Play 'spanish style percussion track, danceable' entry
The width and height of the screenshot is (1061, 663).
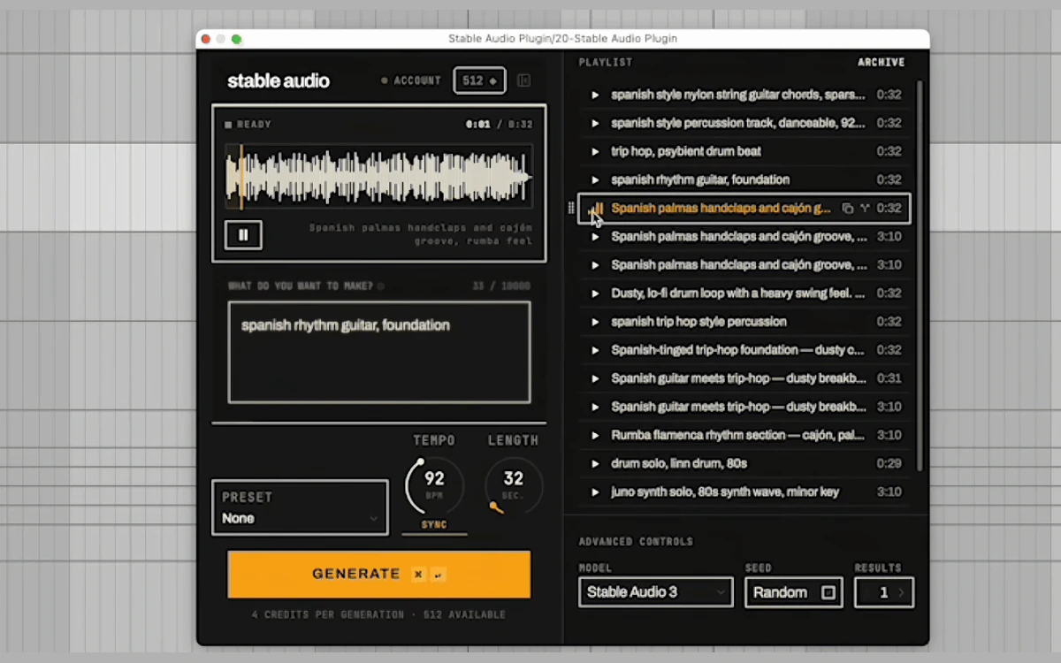(595, 123)
